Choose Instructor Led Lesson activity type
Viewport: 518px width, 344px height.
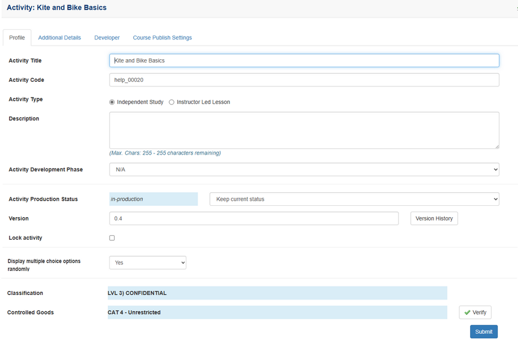pos(172,102)
